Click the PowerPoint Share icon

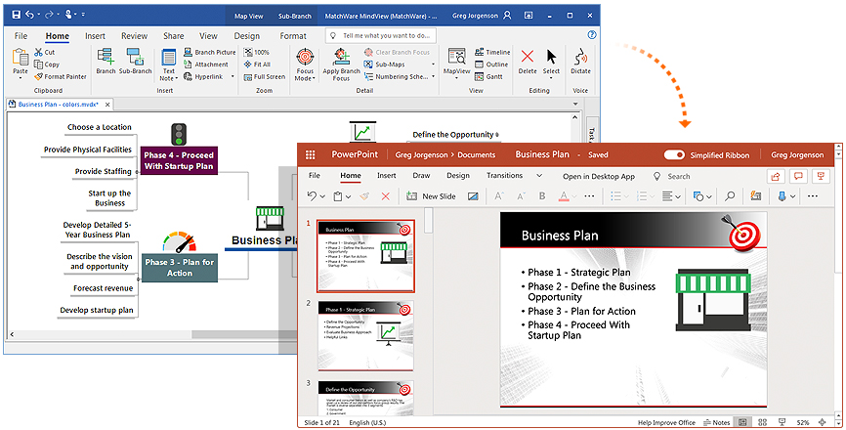(x=776, y=176)
